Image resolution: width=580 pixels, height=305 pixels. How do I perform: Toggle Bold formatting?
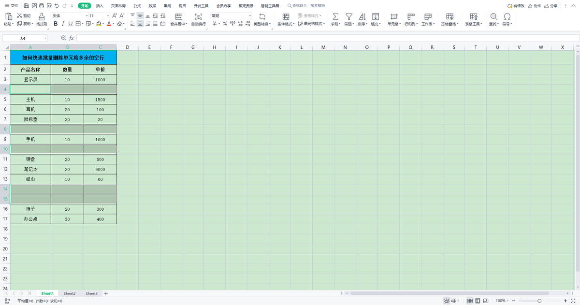point(56,23)
